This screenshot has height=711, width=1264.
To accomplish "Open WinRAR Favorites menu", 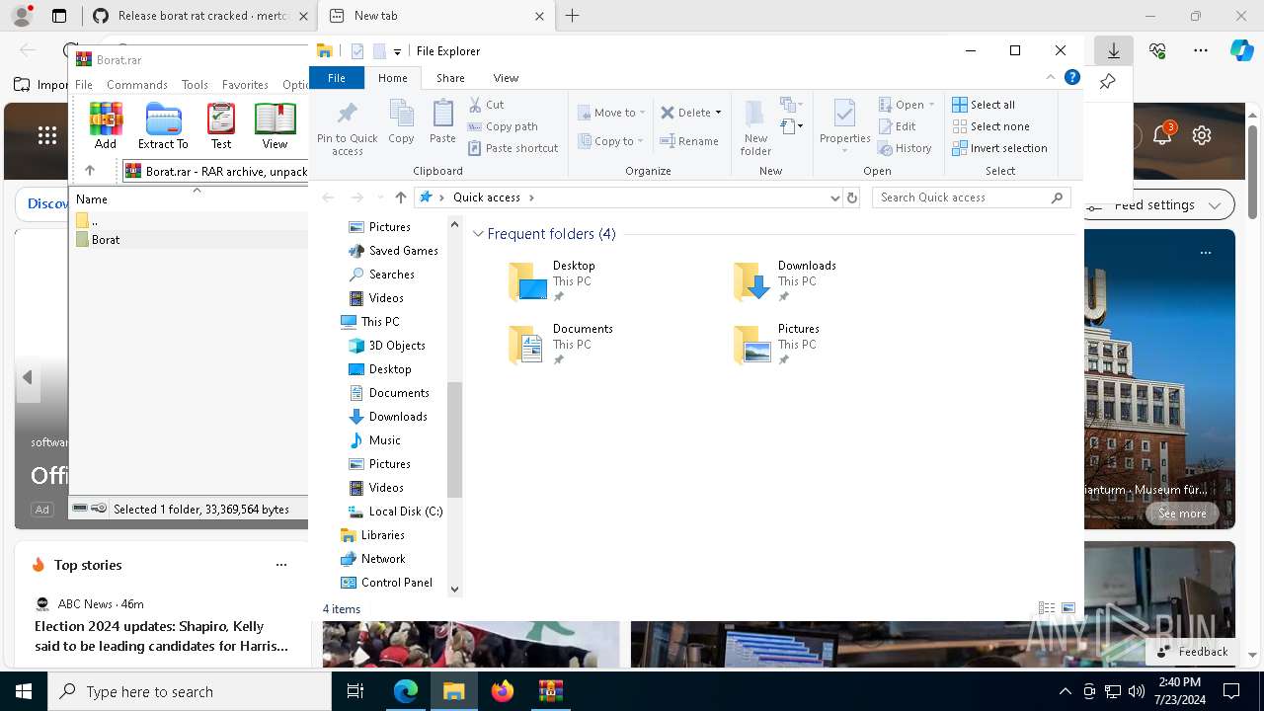I will 245,85.
